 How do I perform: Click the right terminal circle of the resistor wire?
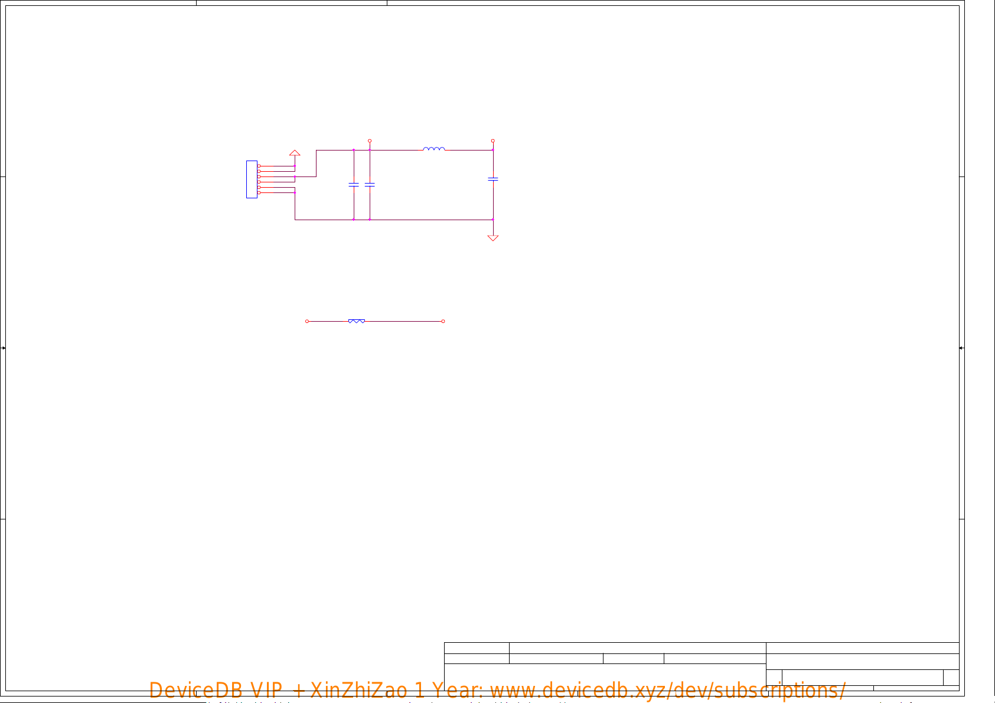[x=443, y=321]
